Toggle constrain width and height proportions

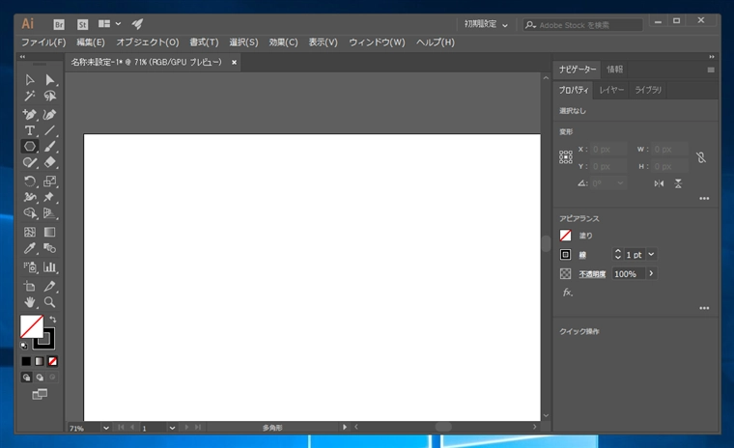point(701,157)
